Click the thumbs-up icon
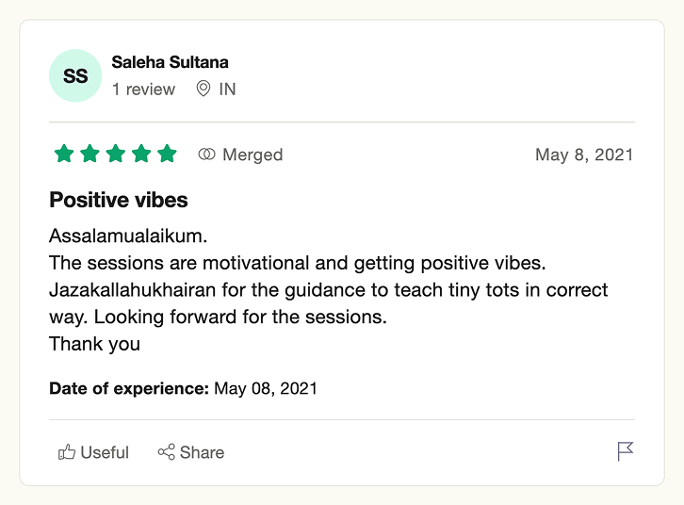Viewport: 684px width, 505px height. coord(67,452)
